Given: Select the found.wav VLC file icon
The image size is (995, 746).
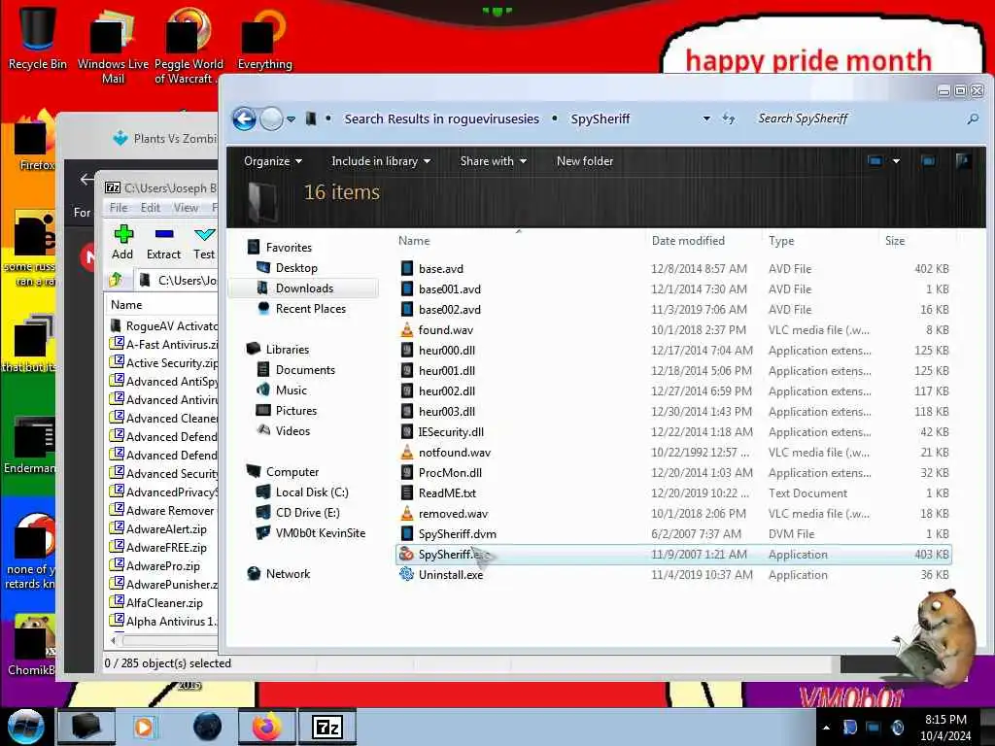Looking at the screenshot, I should pos(407,330).
